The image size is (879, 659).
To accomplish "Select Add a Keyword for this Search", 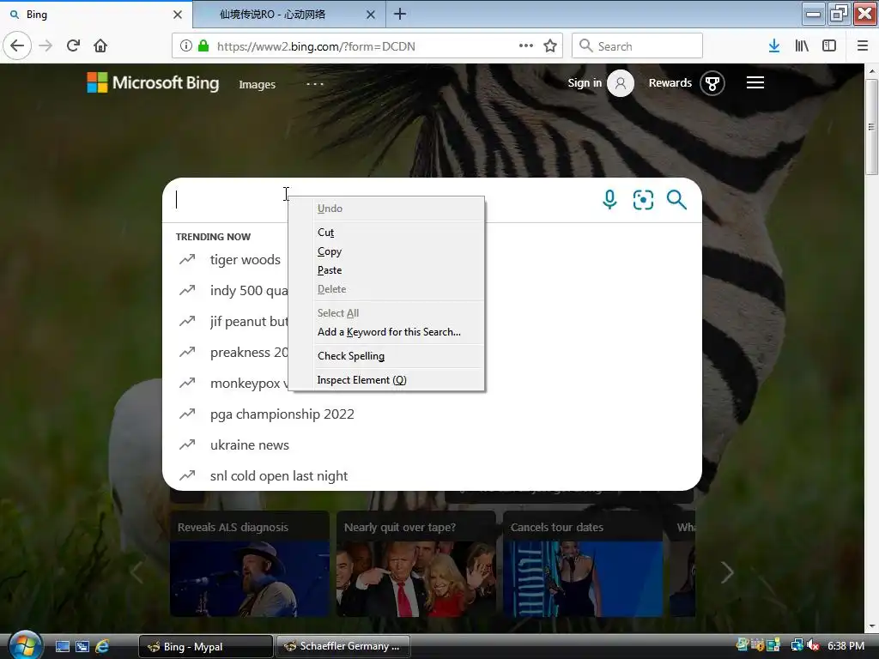I will point(387,332).
